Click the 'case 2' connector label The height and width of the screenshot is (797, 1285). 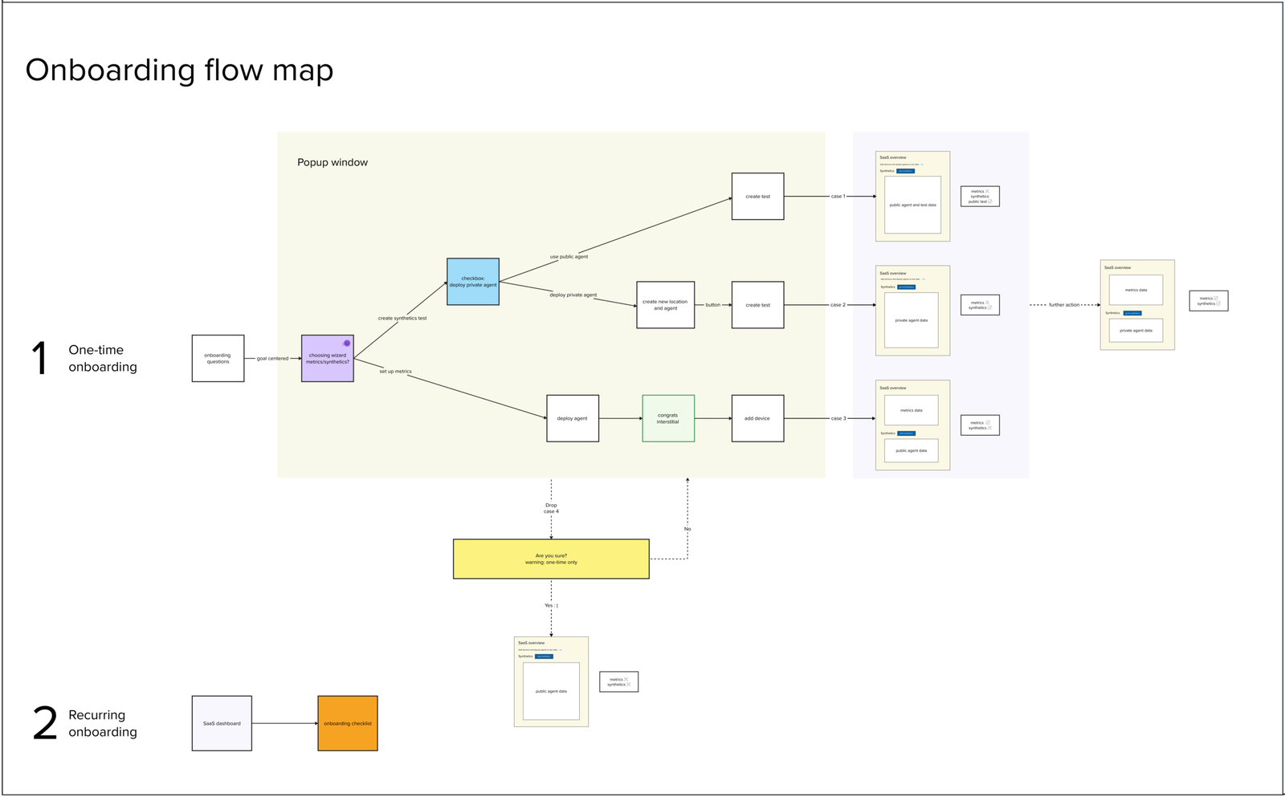coord(838,305)
